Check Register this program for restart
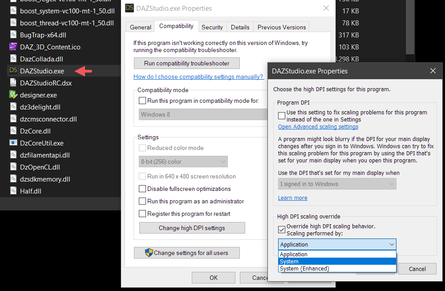 tap(142, 214)
